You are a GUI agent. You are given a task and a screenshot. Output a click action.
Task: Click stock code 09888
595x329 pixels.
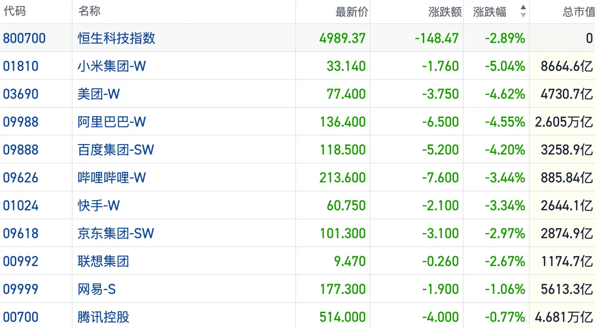(x=21, y=150)
